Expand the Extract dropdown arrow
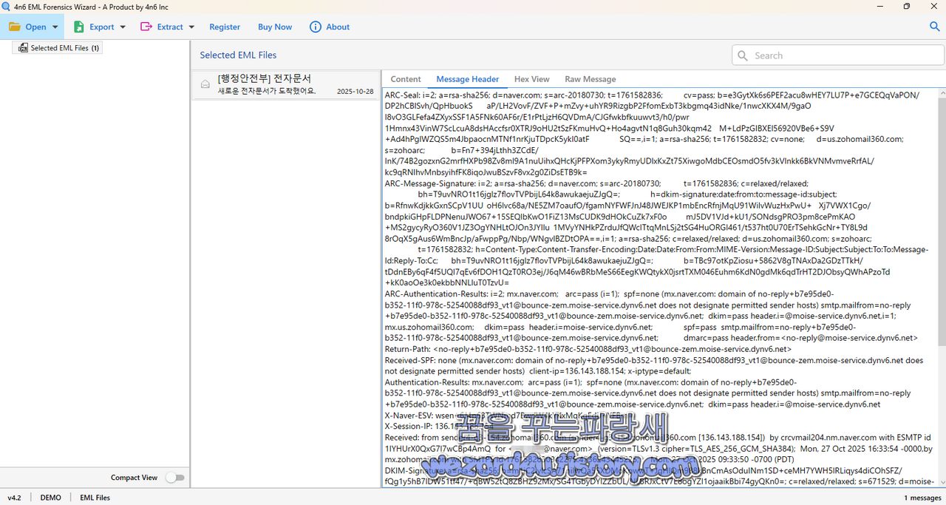946x505 pixels. 191,27
